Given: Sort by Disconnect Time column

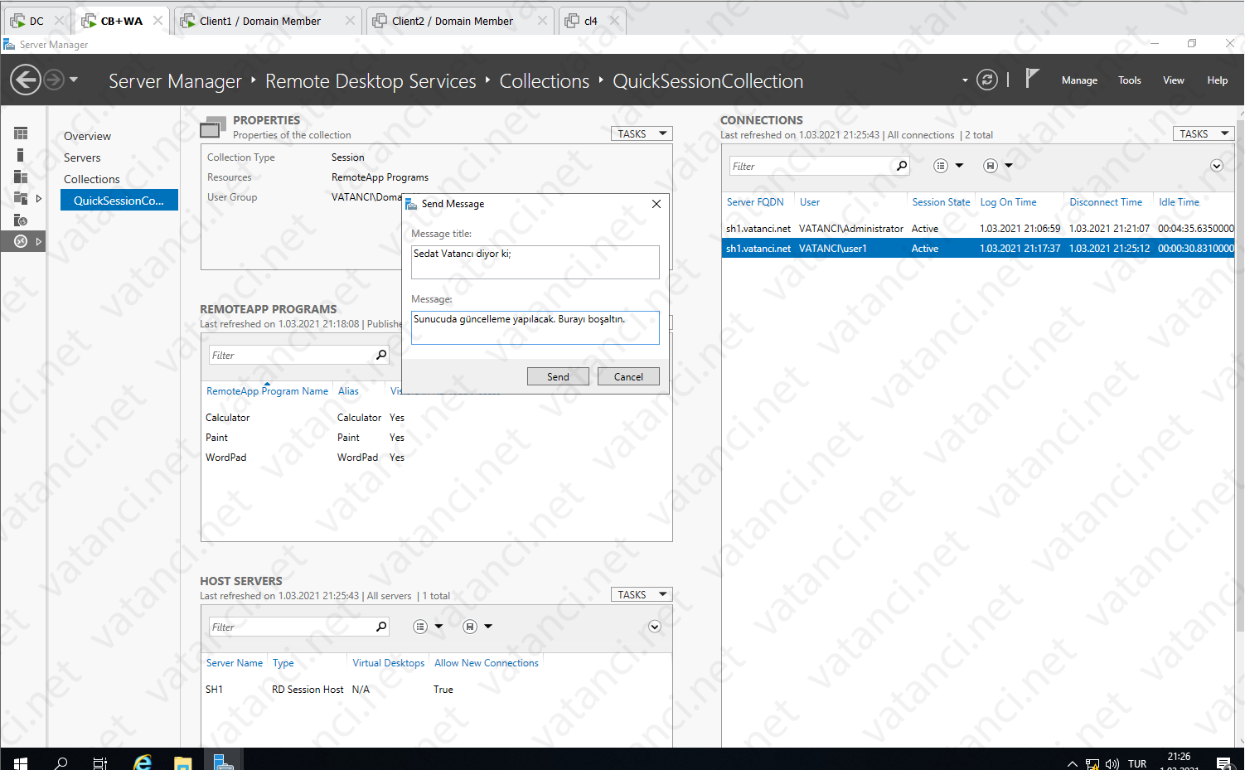Looking at the screenshot, I should [1106, 202].
